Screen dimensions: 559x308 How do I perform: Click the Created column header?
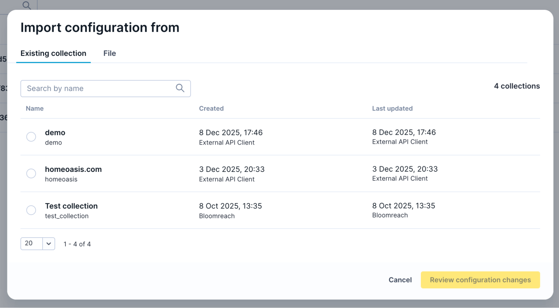(211, 108)
